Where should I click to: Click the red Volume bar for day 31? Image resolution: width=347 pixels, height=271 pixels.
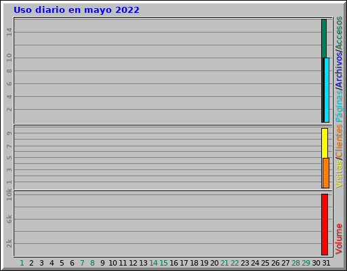pos(325,224)
